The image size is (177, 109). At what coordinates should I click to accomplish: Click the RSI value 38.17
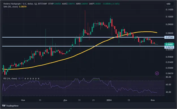(x=21, y=79)
